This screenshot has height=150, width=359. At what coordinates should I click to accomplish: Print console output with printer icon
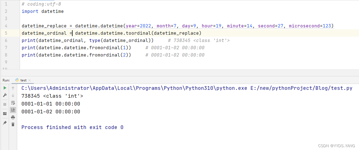pos(13,117)
